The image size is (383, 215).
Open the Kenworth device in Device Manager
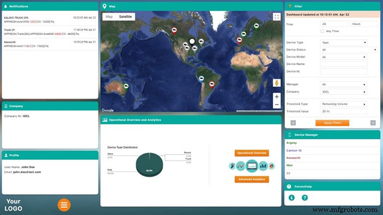click(x=293, y=158)
